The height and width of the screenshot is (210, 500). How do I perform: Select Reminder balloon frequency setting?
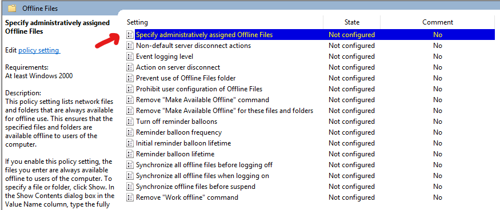(x=179, y=132)
